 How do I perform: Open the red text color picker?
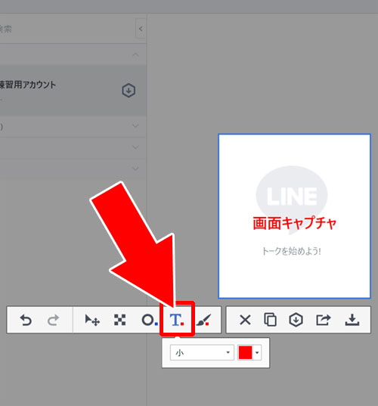(249, 352)
